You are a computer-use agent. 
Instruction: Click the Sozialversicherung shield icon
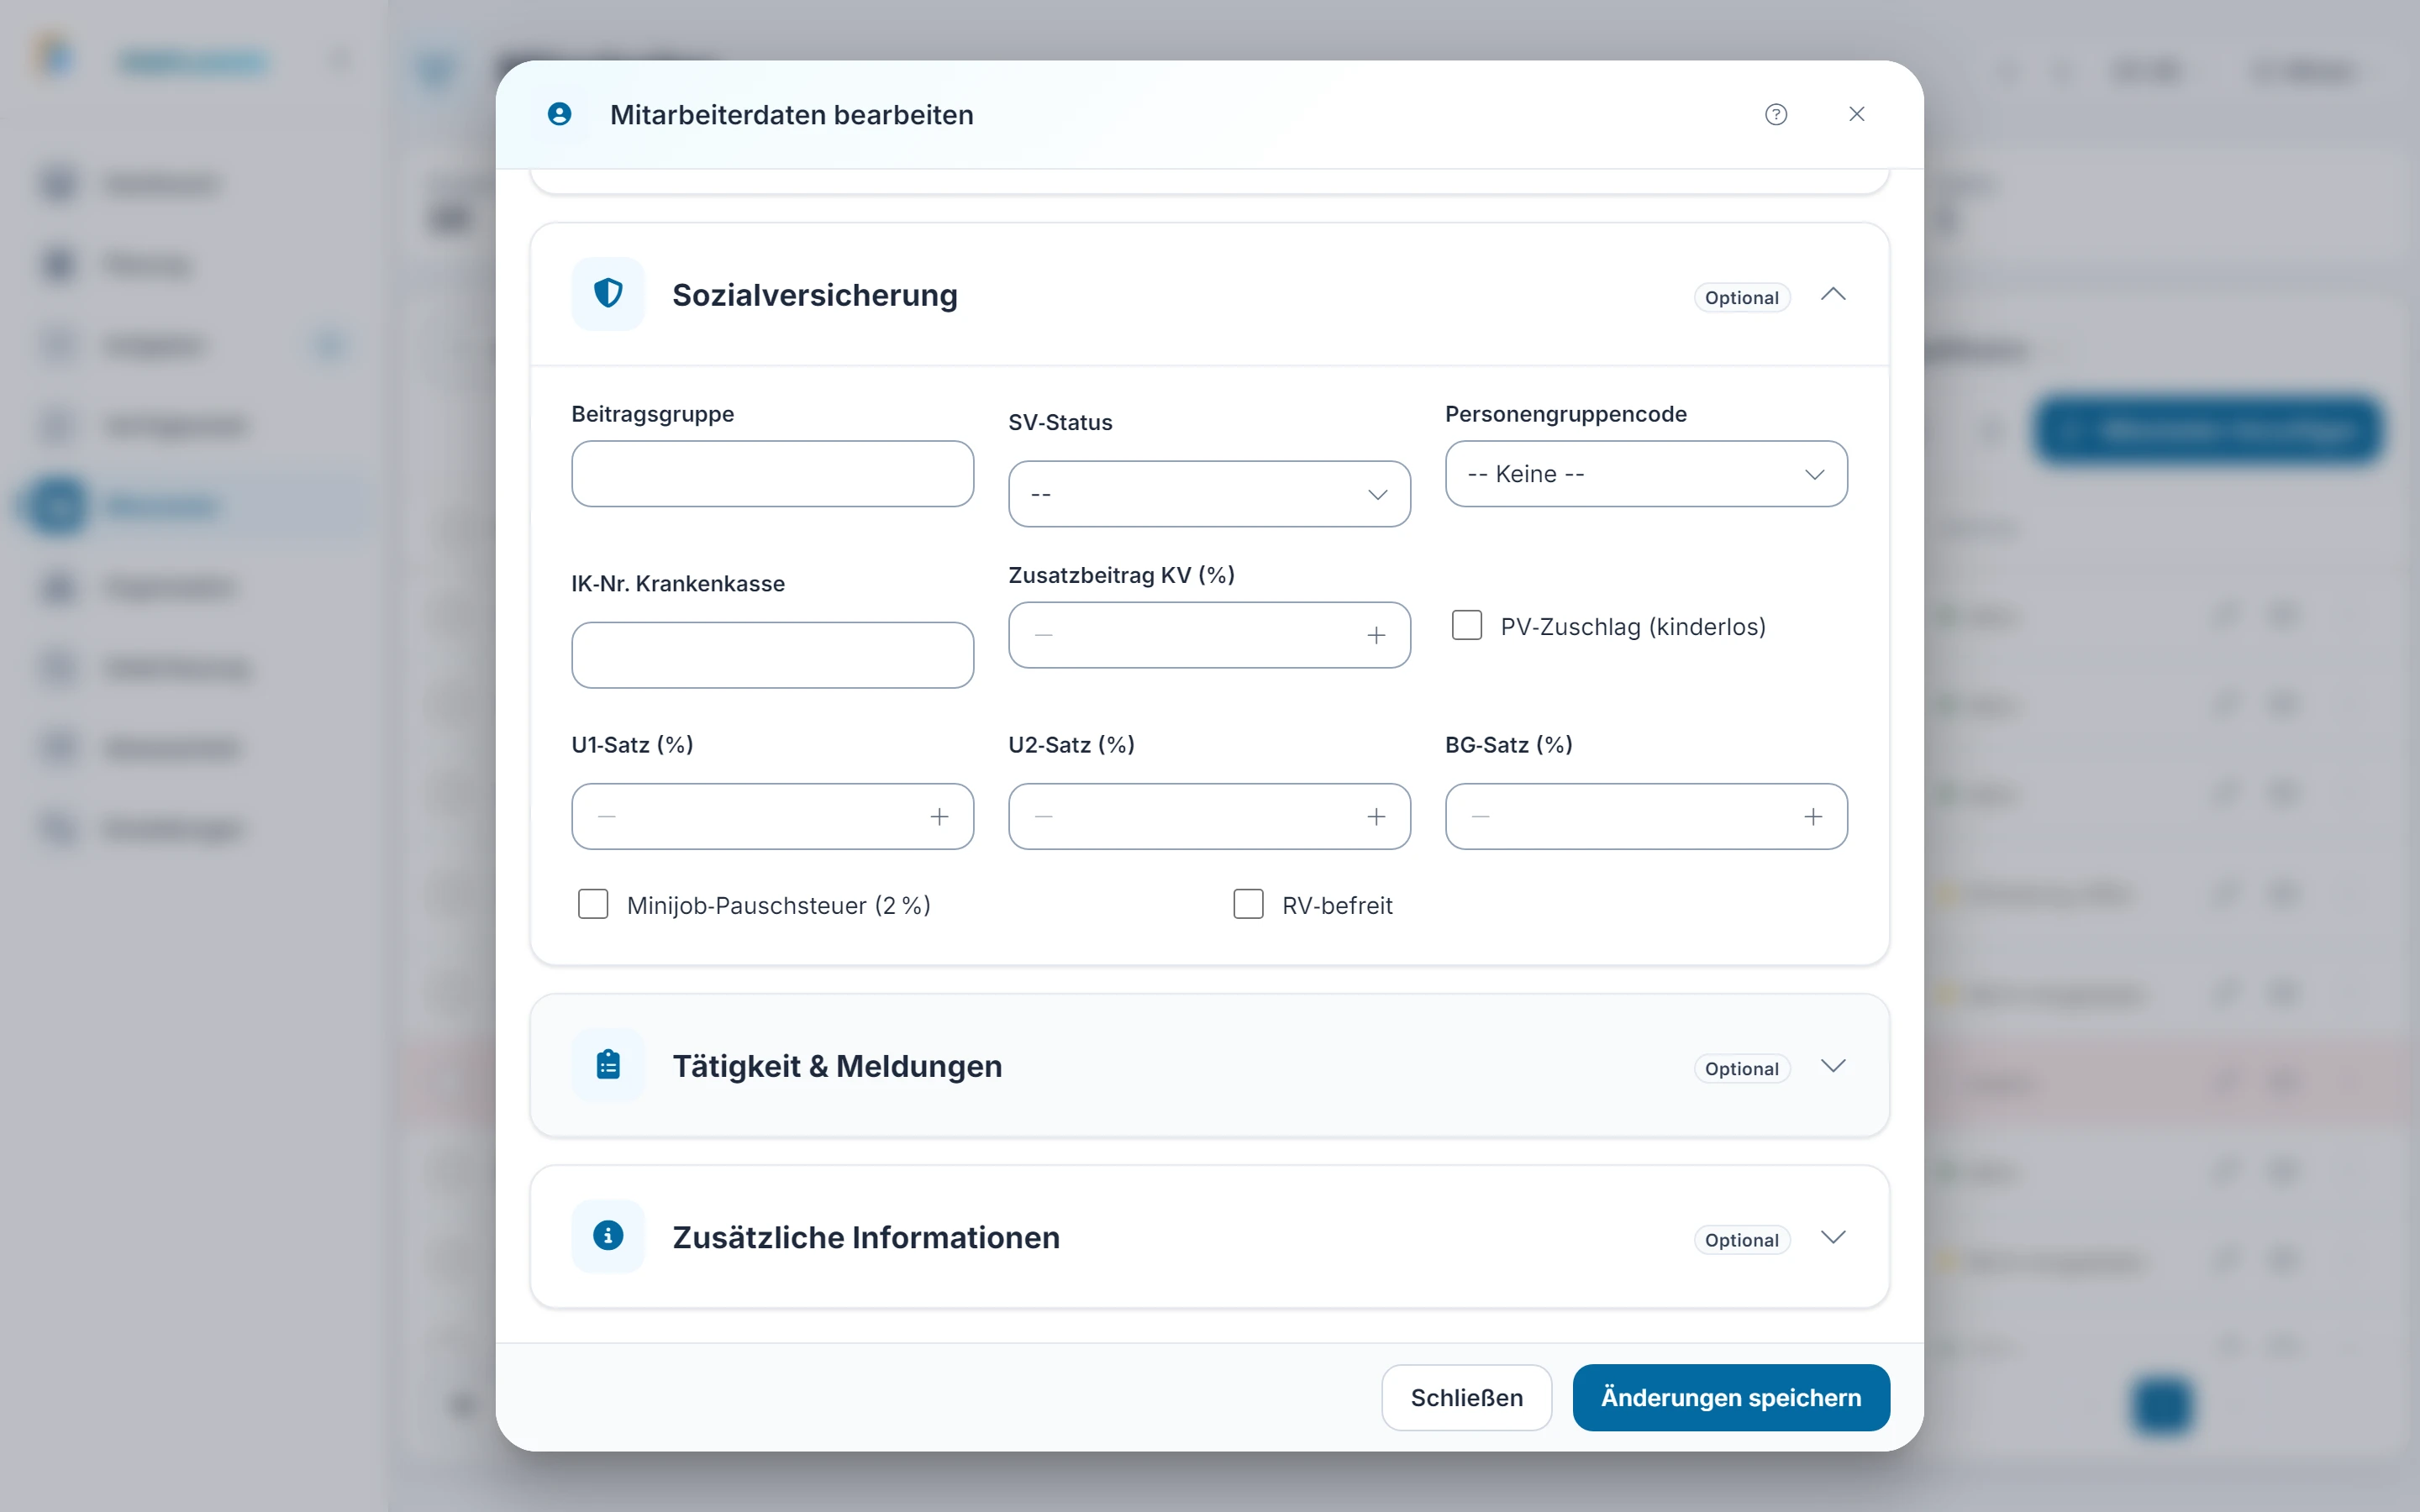pos(608,293)
